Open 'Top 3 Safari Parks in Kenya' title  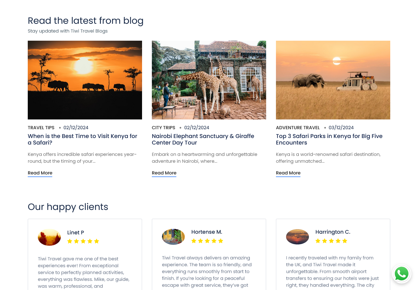click(329, 139)
